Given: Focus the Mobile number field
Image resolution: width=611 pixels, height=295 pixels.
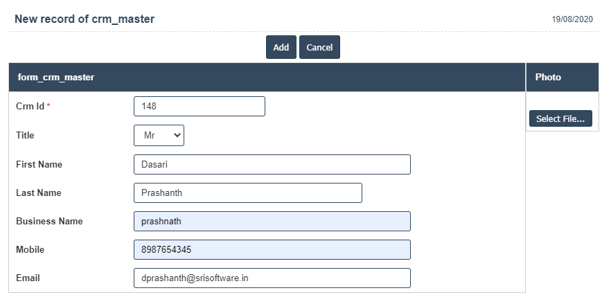Looking at the screenshot, I should (272, 250).
